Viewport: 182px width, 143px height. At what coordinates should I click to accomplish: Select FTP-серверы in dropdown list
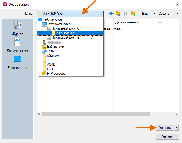pyautogui.click(x=70, y=74)
